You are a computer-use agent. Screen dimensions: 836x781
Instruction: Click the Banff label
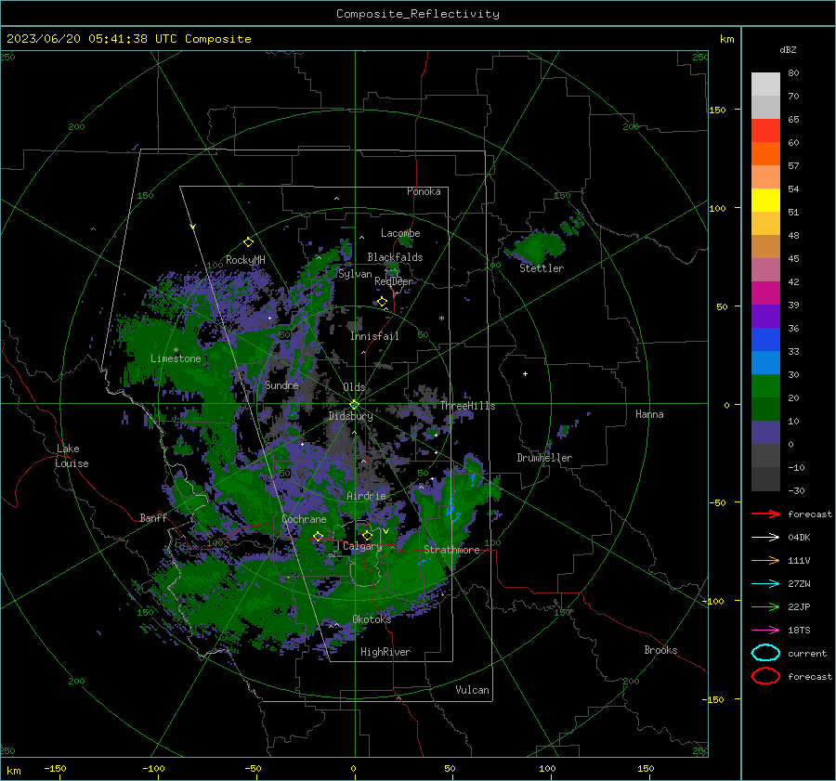pos(153,518)
